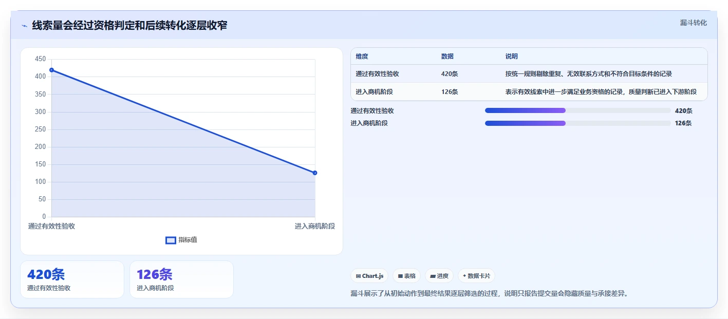Click the 维度 column header
The height and width of the screenshot is (319, 728).
click(x=362, y=57)
